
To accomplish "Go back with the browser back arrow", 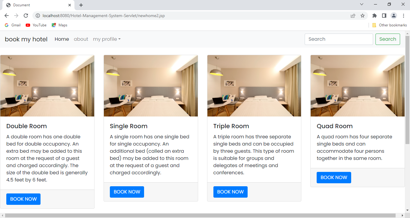I will tap(7, 16).
